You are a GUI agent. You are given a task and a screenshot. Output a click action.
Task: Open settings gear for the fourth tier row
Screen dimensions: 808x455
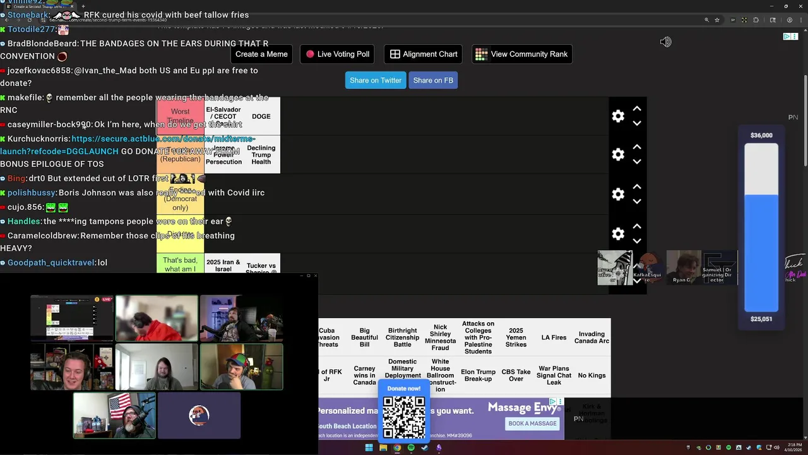[618, 234]
